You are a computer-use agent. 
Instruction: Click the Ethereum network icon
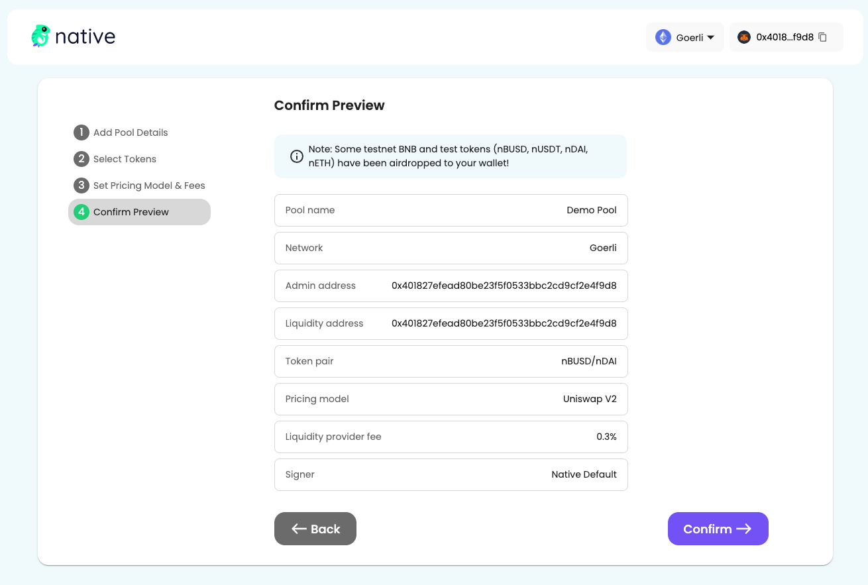663,37
